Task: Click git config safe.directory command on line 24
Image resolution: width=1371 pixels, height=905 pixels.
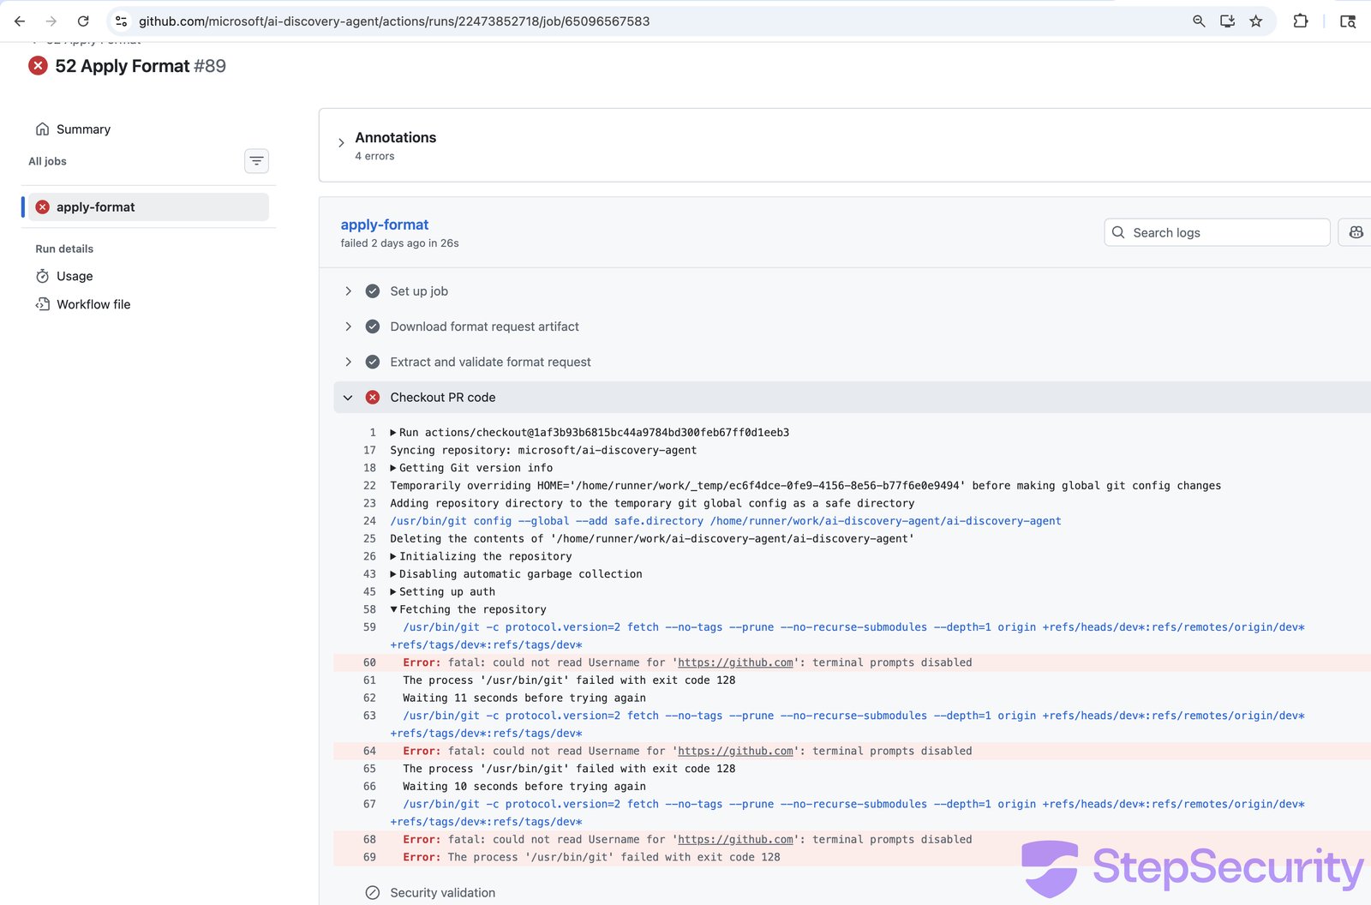Action: [726, 521]
